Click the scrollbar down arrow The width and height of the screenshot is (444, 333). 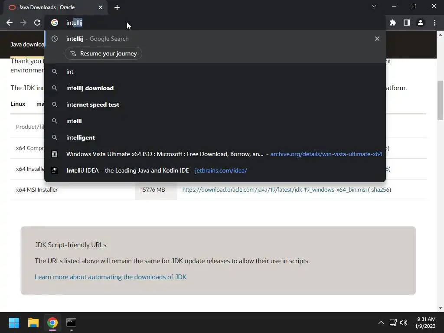(440, 308)
